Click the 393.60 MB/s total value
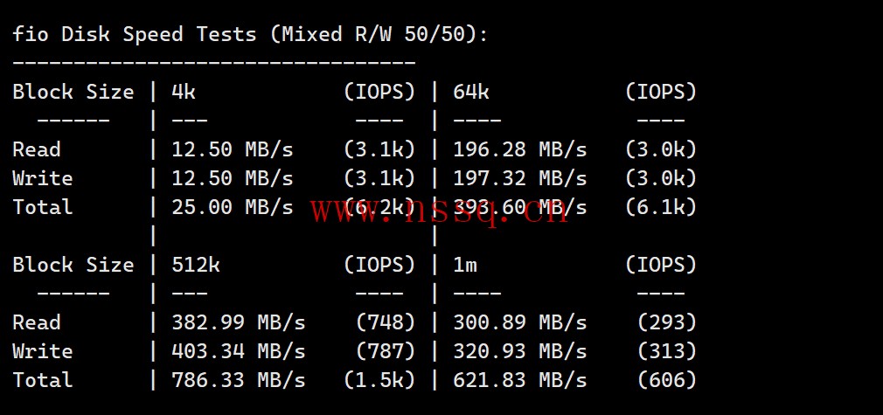This screenshot has height=415, width=883. [520, 207]
